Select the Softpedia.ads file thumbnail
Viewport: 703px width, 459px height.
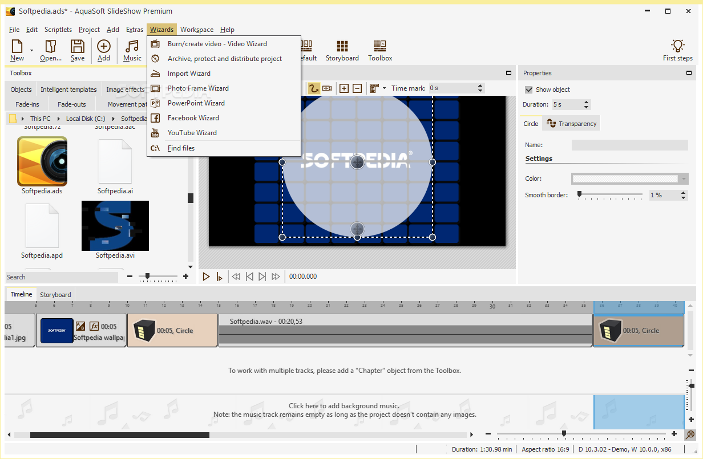click(x=42, y=161)
